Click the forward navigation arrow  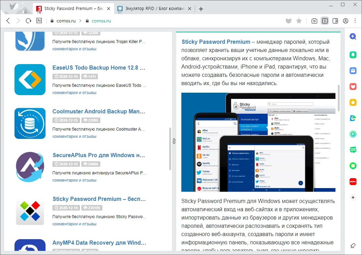(18, 21)
